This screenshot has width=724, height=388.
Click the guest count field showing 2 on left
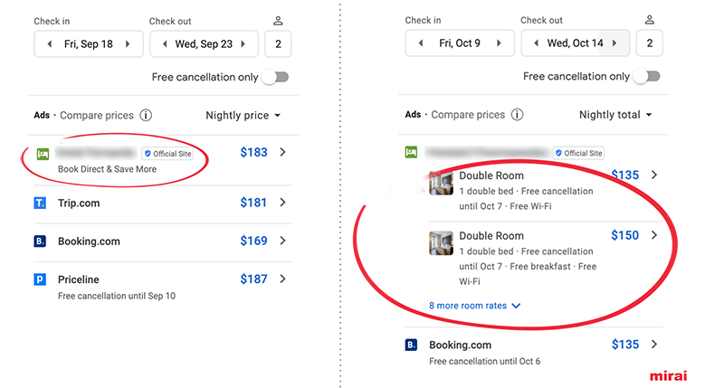pyautogui.click(x=278, y=43)
